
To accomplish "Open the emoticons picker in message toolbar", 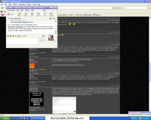I will pyautogui.click(x=8, y=36).
